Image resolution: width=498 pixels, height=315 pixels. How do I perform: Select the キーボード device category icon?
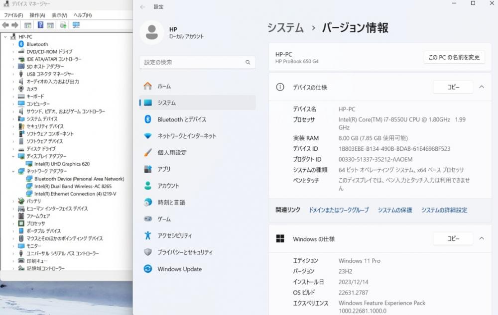(x=21, y=96)
